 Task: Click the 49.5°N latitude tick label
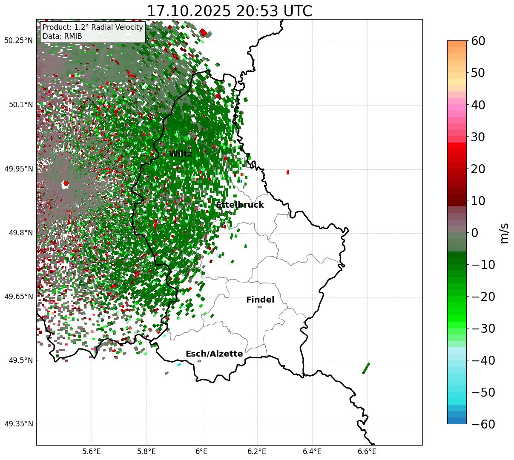(20, 360)
